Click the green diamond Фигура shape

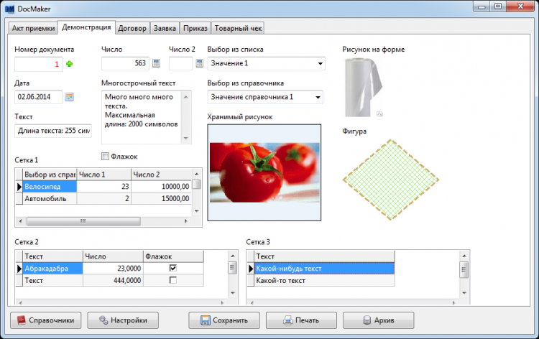point(391,180)
